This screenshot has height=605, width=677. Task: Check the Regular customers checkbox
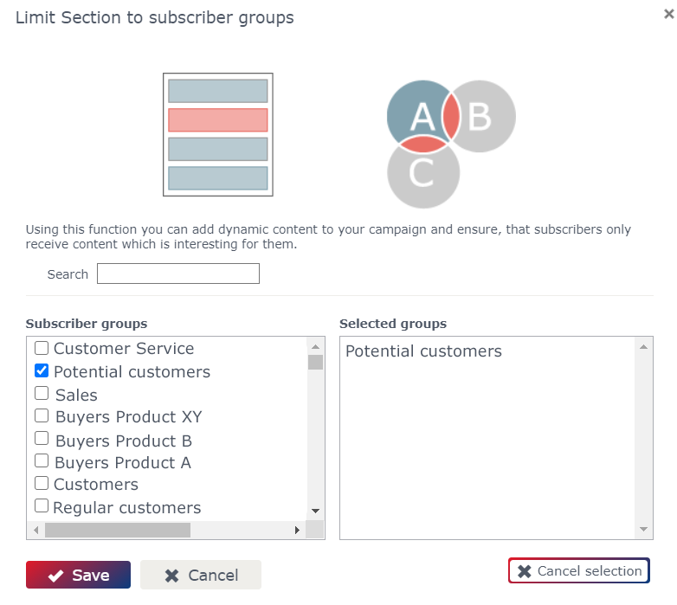(42, 505)
